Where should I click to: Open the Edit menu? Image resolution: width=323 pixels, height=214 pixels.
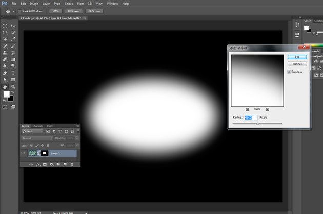pos(23,4)
